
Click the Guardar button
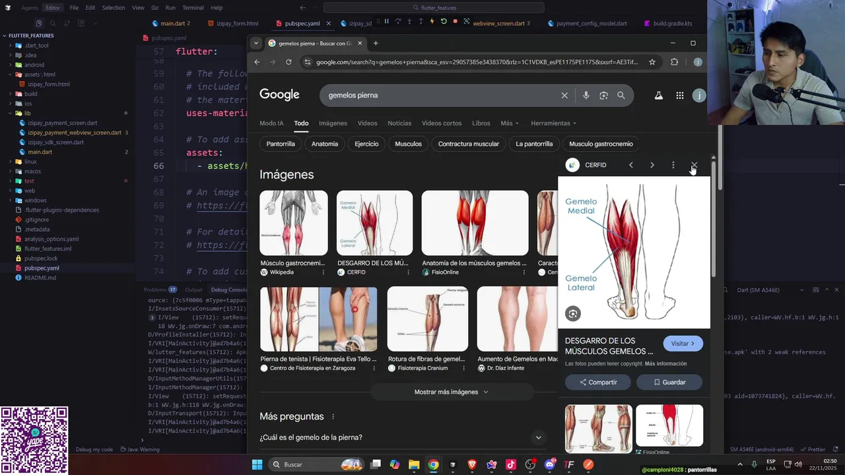[x=669, y=382]
